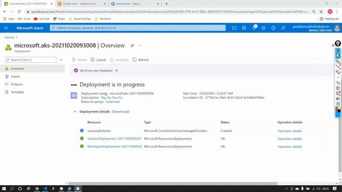Open Operation details for mysamplecluster
Screen dimensions: 342x192
tap(290, 131)
